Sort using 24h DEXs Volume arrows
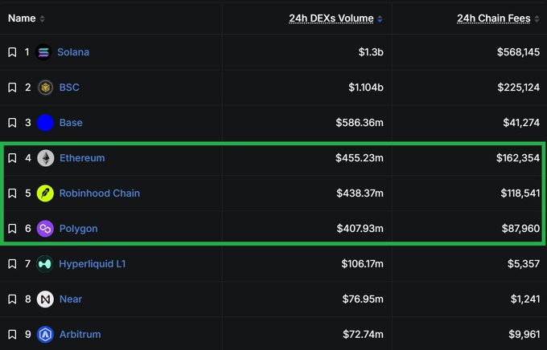The image size is (547, 350). coord(380,18)
